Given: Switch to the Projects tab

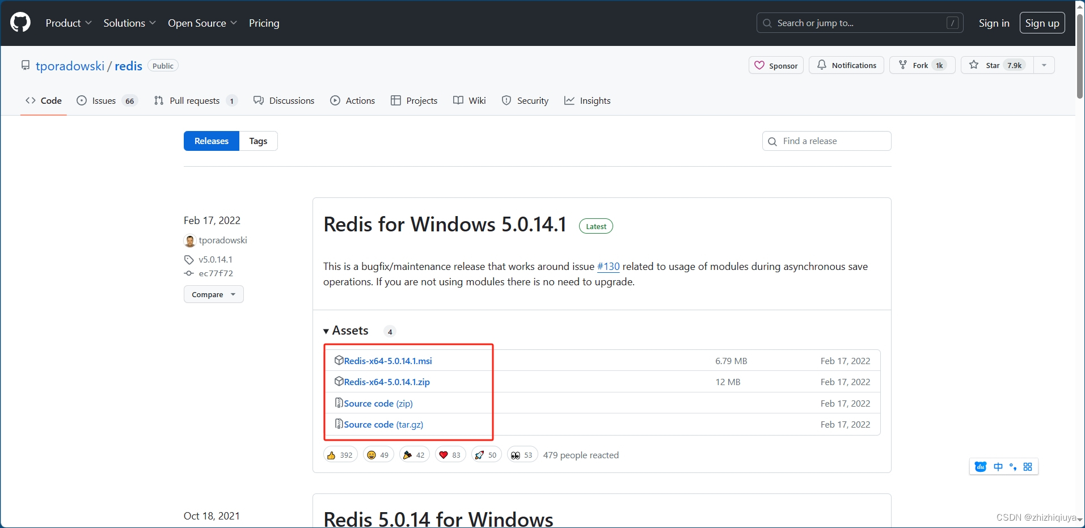Looking at the screenshot, I should click(x=414, y=100).
